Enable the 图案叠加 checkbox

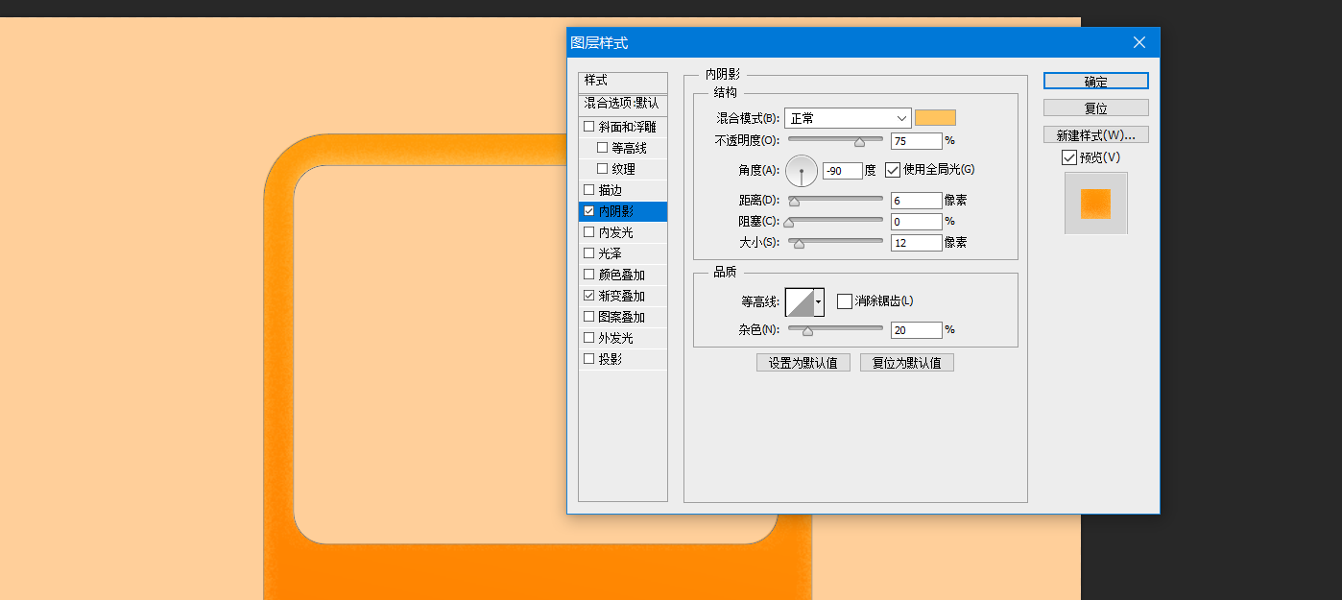[589, 317]
